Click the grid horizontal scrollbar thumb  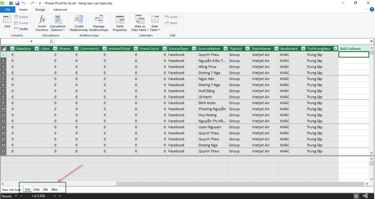(240, 184)
